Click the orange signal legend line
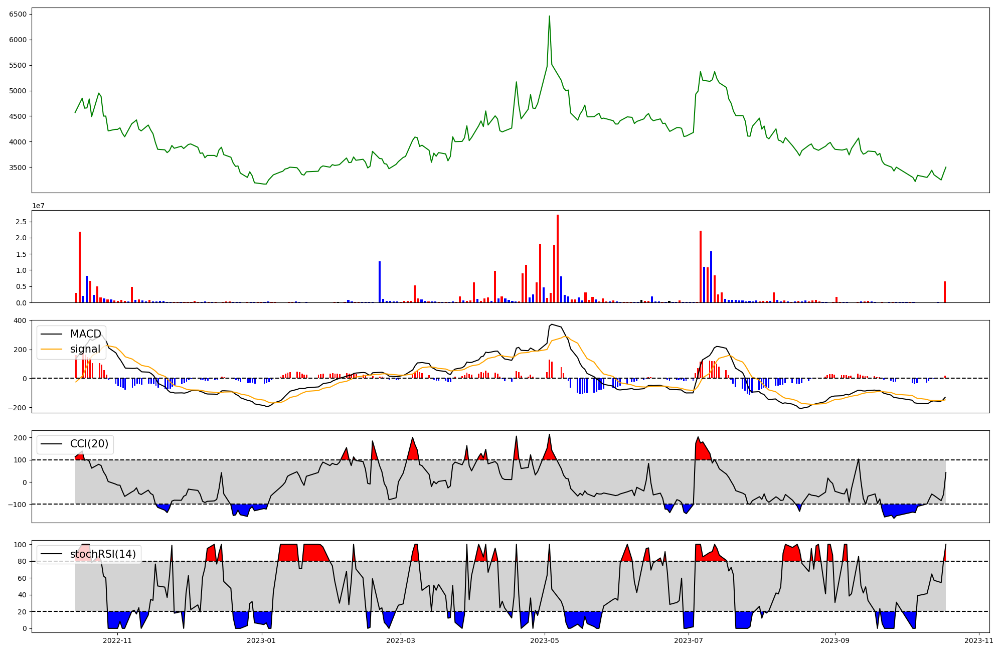The width and height of the screenshot is (1003, 652). coord(51,349)
